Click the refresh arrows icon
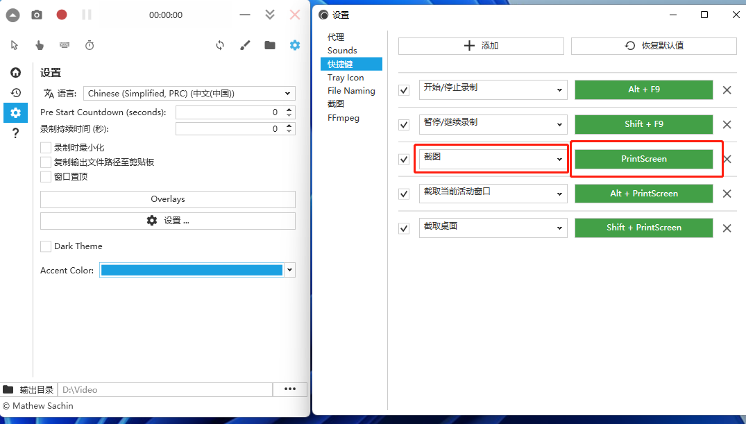 (220, 45)
